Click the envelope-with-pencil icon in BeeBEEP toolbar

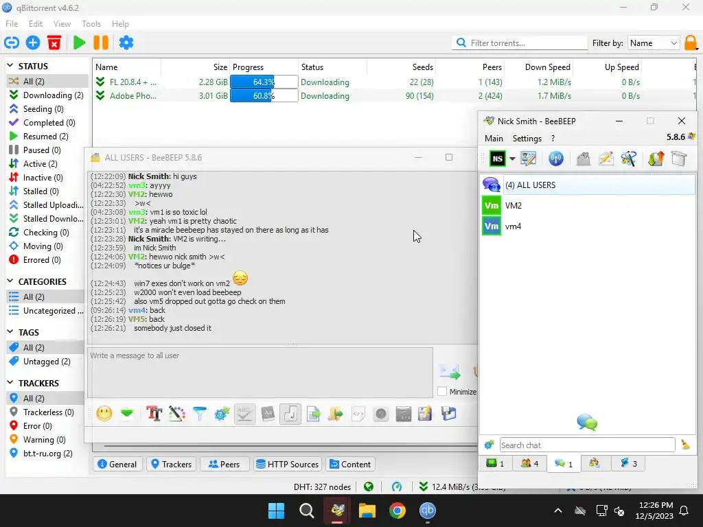(x=606, y=159)
